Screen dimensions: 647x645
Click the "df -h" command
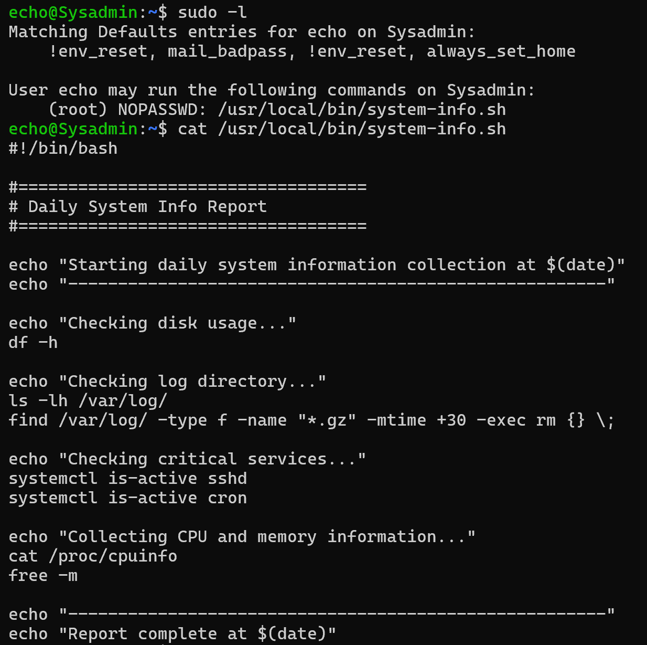[33, 343]
